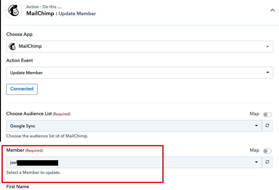Image resolution: width=279 pixels, height=190 pixels.
Task: Toggle Map switch for Choose Audience List
Action: click(x=267, y=115)
